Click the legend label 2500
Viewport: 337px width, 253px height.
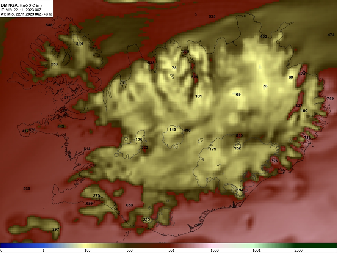[299, 250]
